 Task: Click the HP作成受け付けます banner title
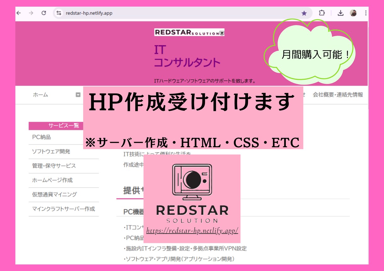[x=191, y=102]
